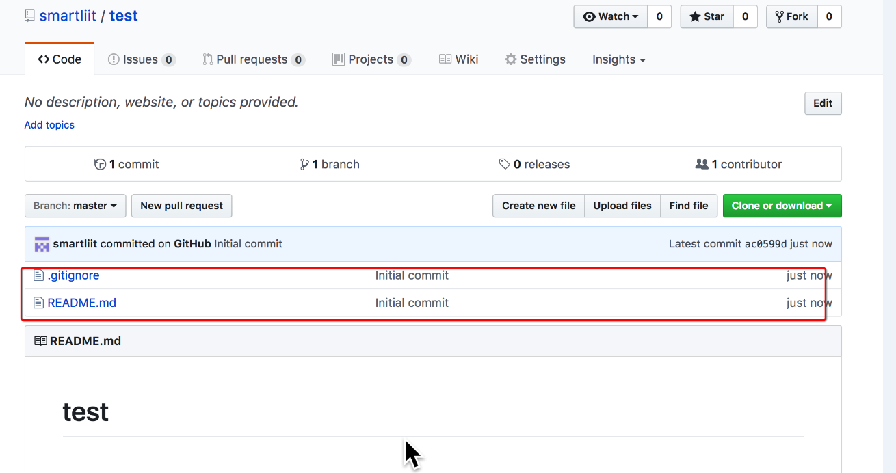Click 'just now' in the .gitignore row
Viewport: 896px width, 473px height.
point(809,275)
